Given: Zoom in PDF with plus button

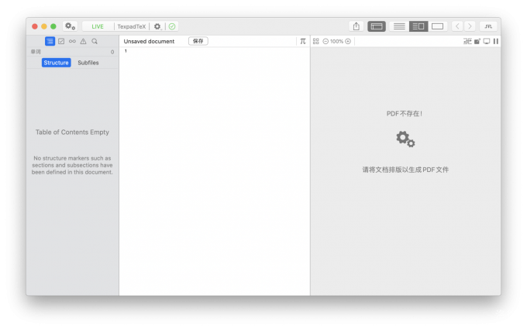Looking at the screenshot, I should tap(348, 41).
